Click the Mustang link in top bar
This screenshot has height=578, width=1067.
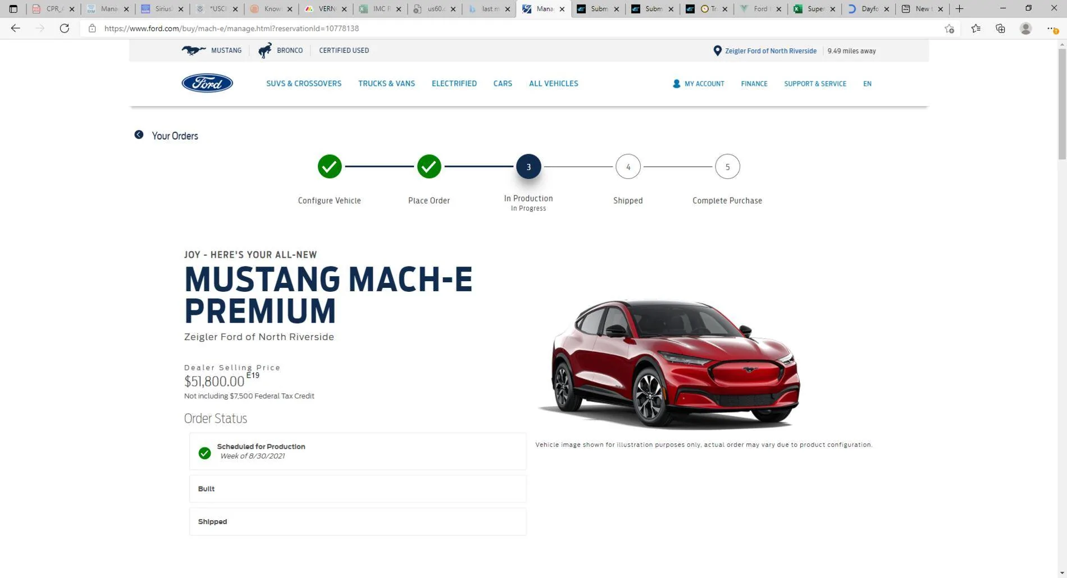coord(226,51)
